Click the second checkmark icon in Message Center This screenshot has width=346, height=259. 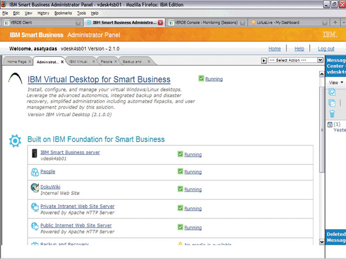[332, 103]
